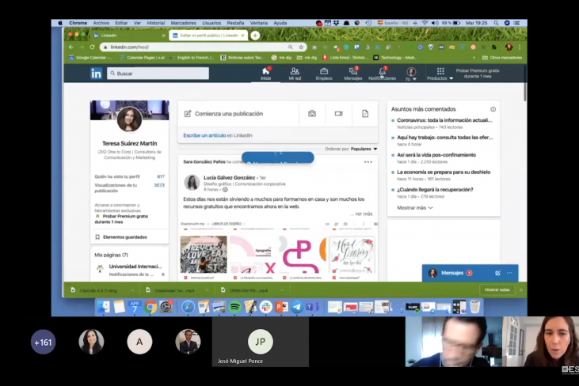Open Creatividad mp4 download options arrow
Image resolution: width=579 pixels, height=386 pixels.
pos(208,290)
